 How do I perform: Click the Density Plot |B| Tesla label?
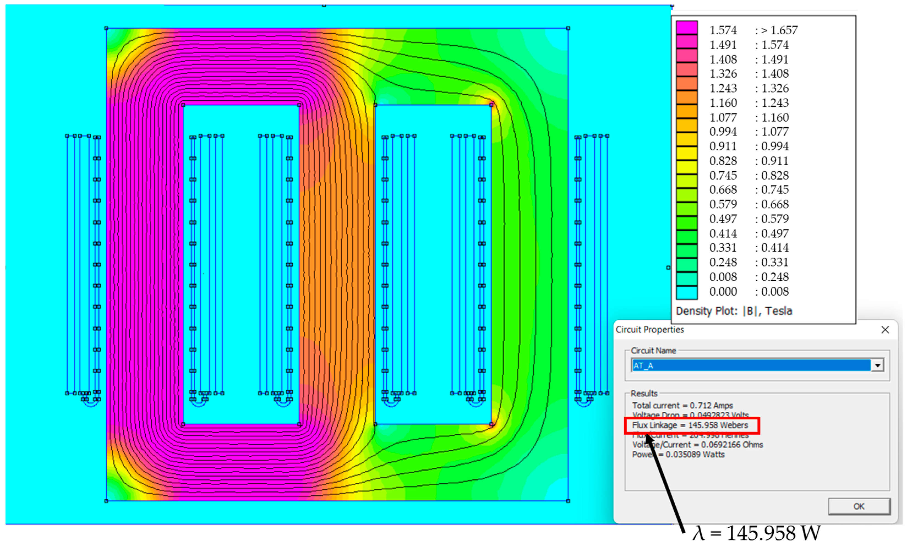tap(734, 311)
